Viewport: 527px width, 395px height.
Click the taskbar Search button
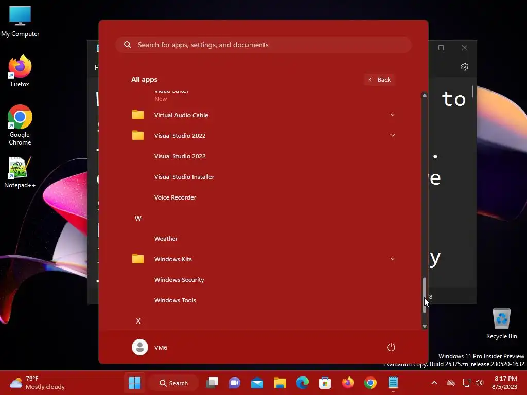(x=174, y=383)
